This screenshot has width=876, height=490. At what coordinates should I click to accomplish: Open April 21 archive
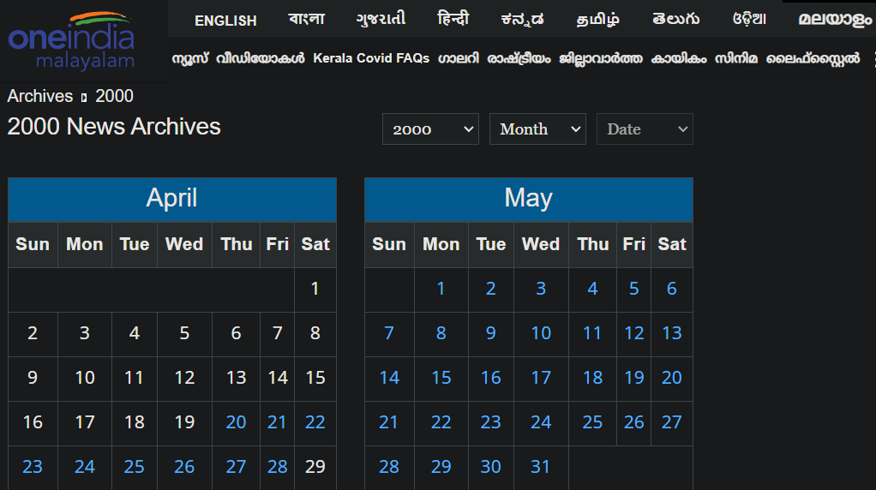tap(277, 422)
